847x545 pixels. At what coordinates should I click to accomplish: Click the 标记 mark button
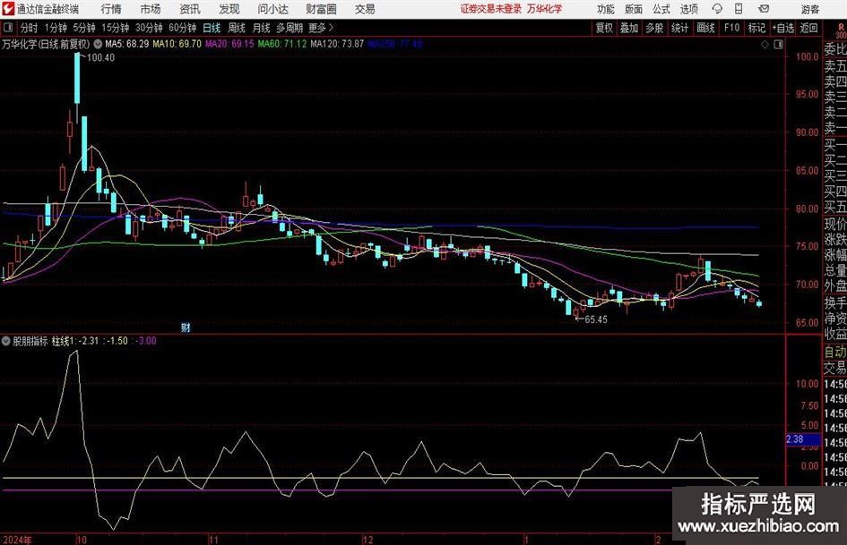click(756, 28)
